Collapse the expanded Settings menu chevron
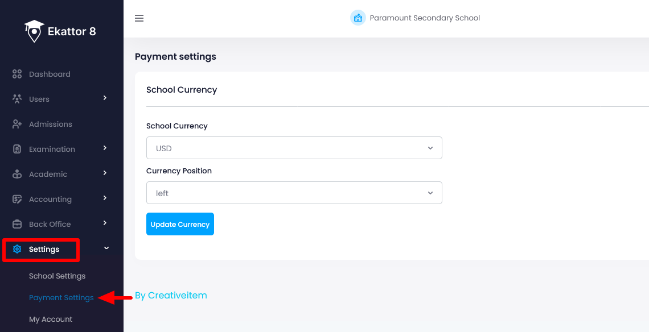This screenshot has width=649, height=332. coord(105,248)
